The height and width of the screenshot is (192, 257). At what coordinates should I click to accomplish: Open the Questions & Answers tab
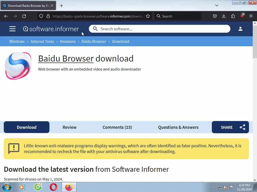[178, 127]
